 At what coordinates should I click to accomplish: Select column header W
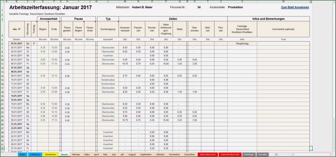[x=283, y=1]
